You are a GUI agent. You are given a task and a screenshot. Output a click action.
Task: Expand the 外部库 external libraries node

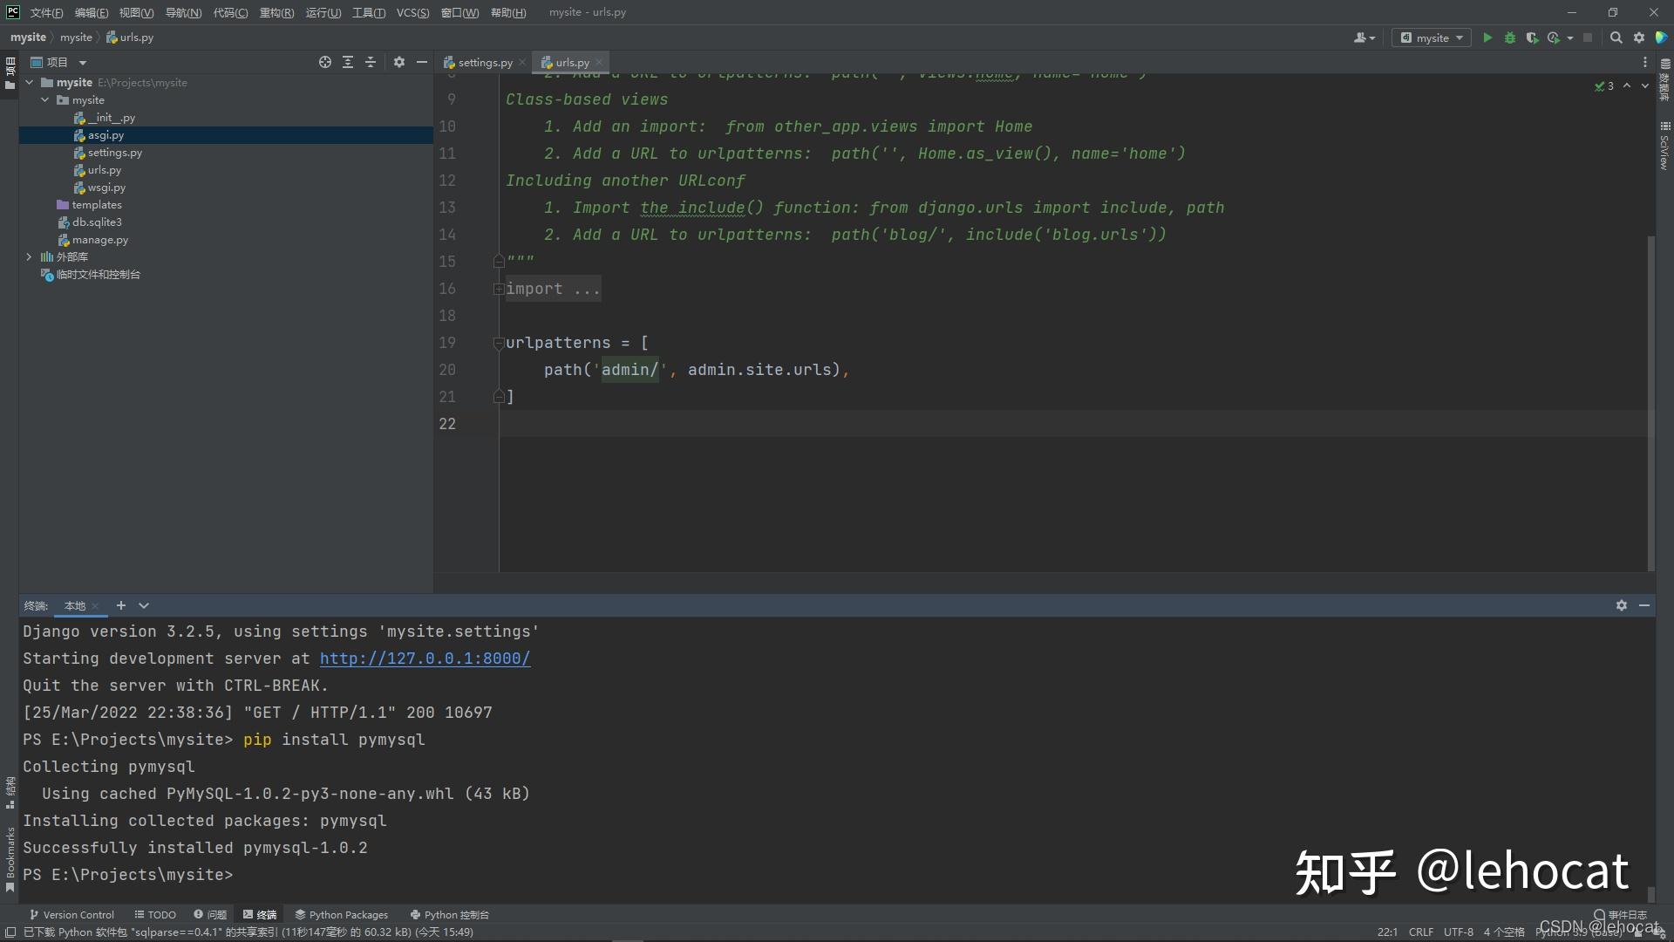click(x=29, y=257)
